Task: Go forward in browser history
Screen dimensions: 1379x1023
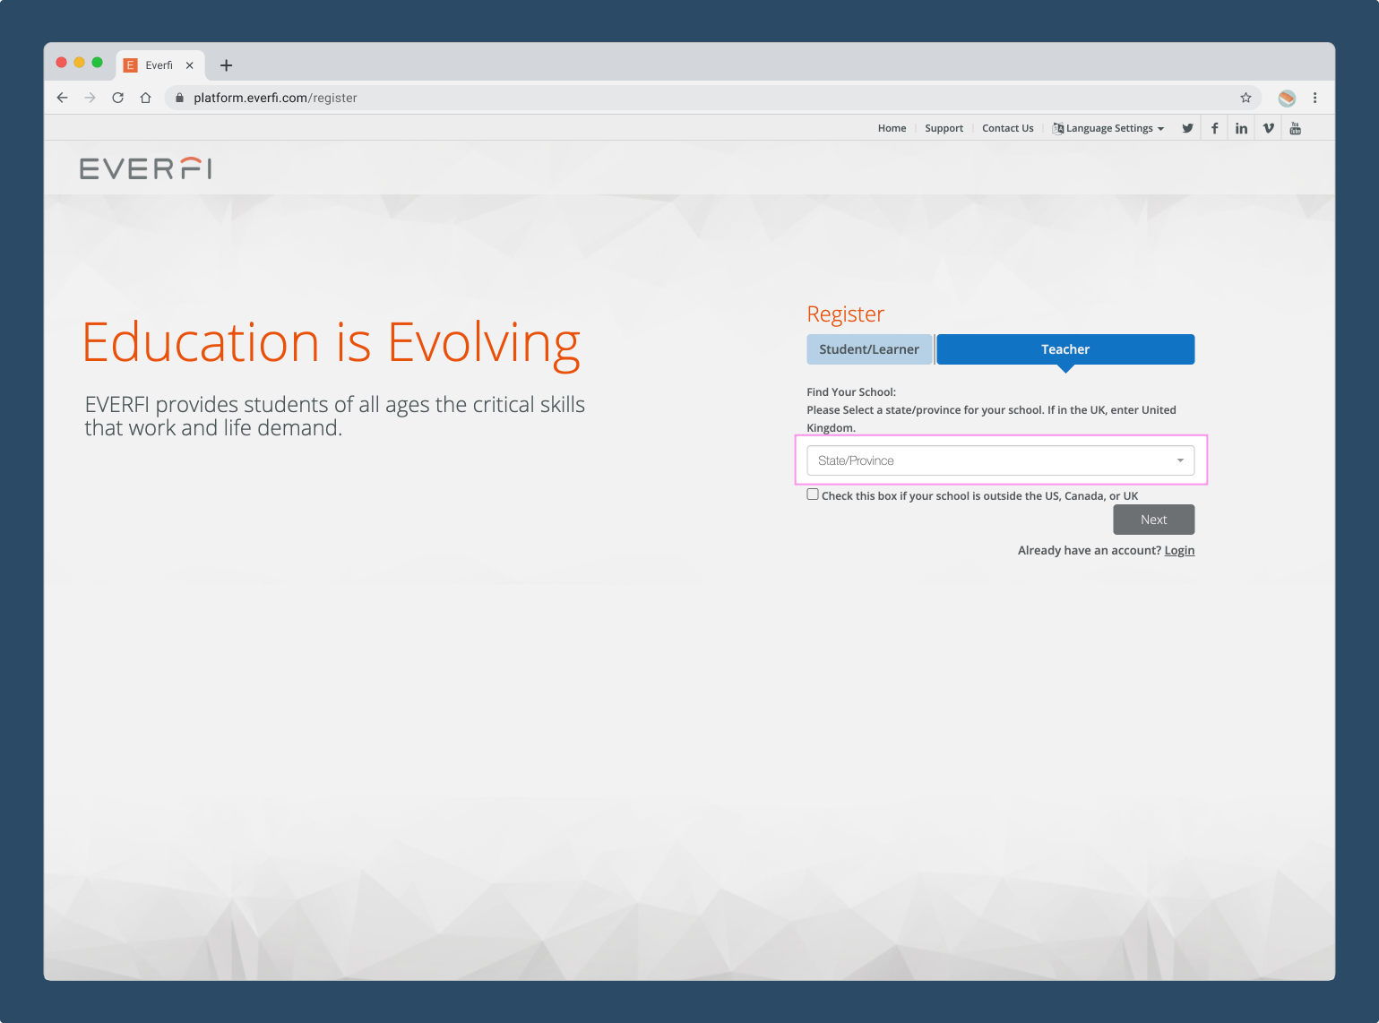Action: coord(90,98)
